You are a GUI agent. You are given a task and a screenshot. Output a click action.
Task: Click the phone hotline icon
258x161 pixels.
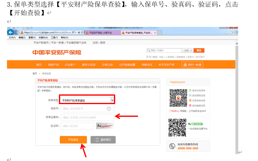click(x=172, y=146)
